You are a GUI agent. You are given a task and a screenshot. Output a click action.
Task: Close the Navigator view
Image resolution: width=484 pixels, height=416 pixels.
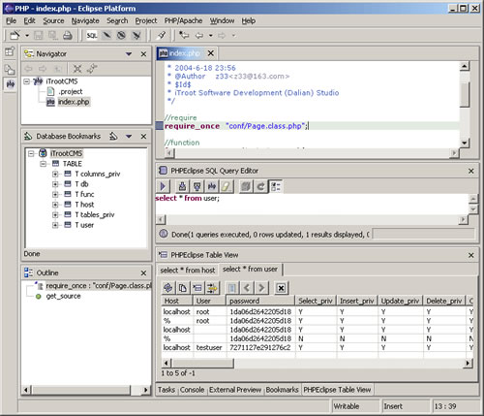point(143,54)
